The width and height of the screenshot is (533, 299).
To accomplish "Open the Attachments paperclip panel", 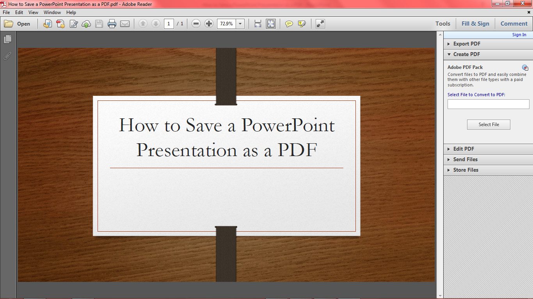I will tap(7, 56).
